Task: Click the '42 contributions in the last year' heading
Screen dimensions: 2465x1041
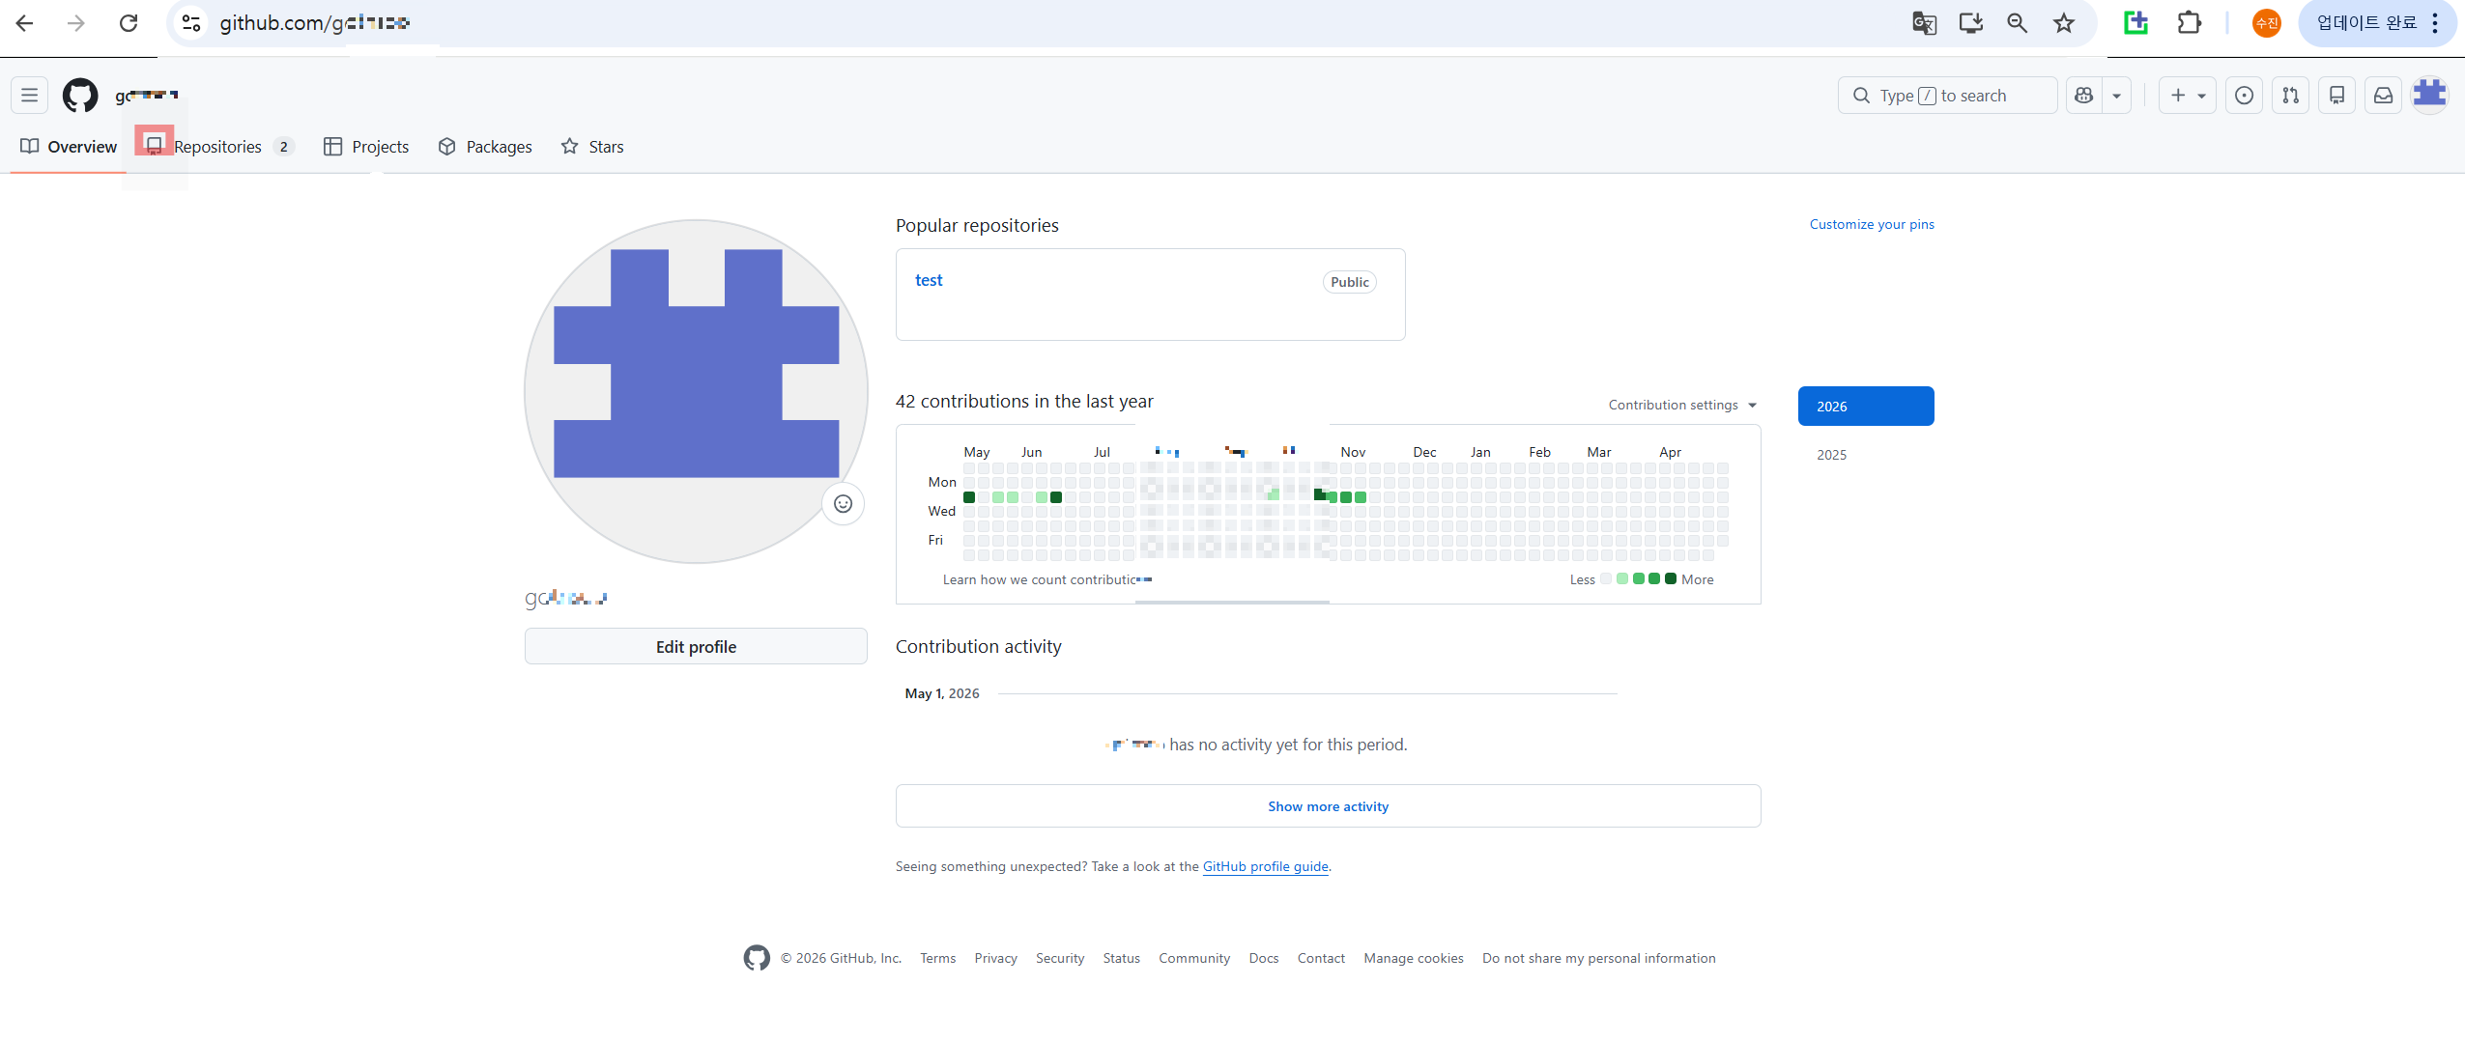Action: click(x=1024, y=401)
